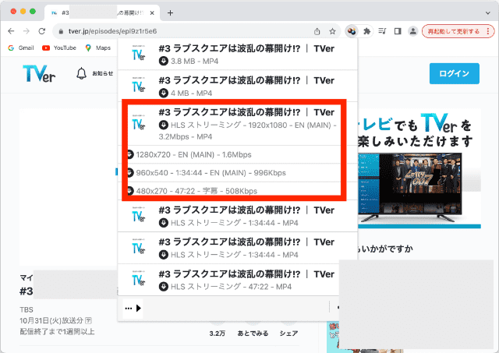The width and height of the screenshot is (499, 353).
Task: Open the YouTube bookmark
Action: click(59, 48)
